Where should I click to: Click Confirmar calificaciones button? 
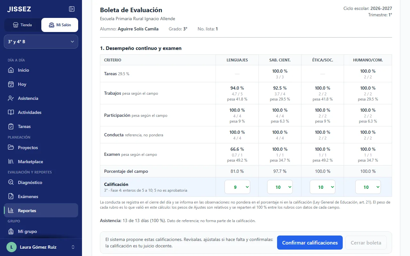pyautogui.click(x=310, y=243)
